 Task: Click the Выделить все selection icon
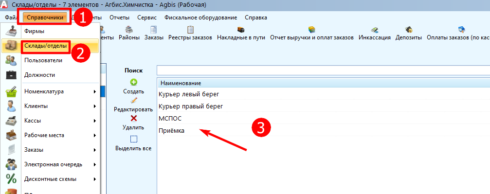[133, 139]
